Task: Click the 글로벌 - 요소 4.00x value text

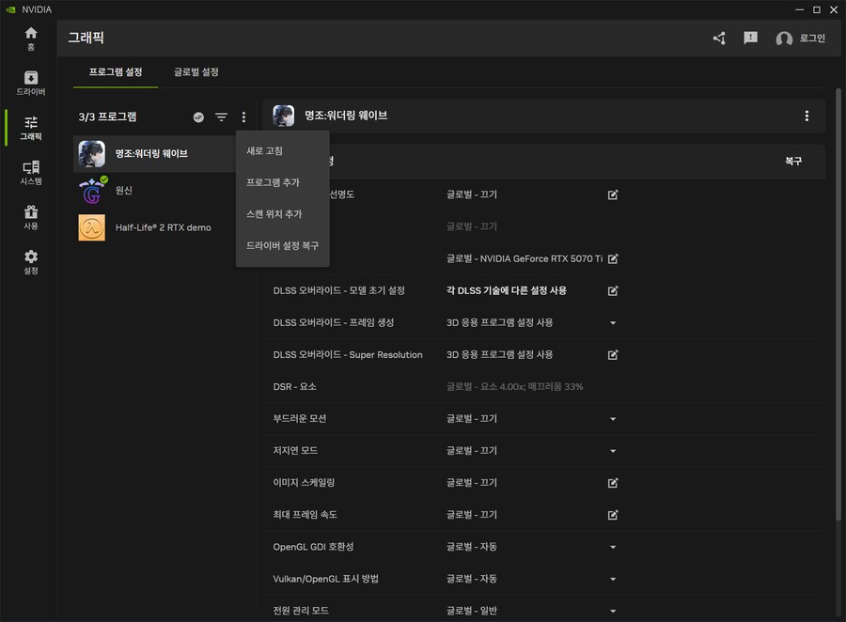Action: [x=515, y=387]
